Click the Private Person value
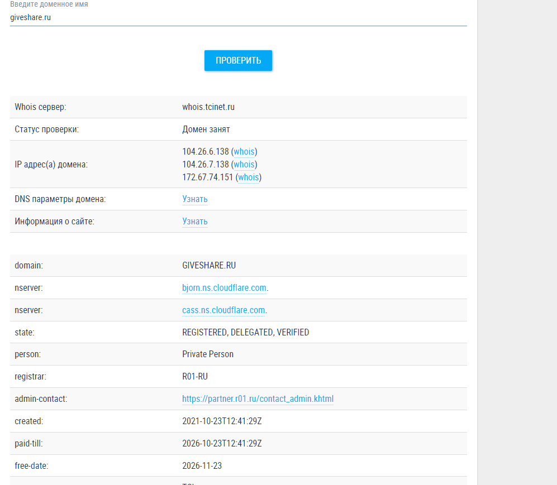This screenshot has height=485, width=557. pos(208,354)
